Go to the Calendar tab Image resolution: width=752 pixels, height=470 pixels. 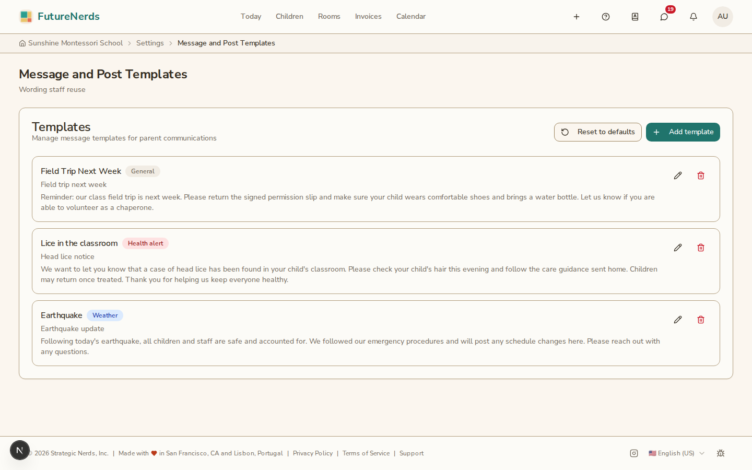click(411, 17)
